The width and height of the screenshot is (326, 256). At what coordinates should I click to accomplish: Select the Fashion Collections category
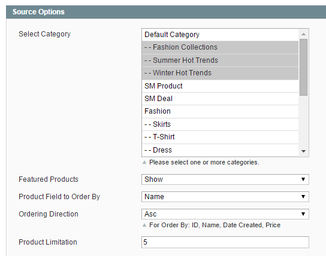(x=220, y=47)
